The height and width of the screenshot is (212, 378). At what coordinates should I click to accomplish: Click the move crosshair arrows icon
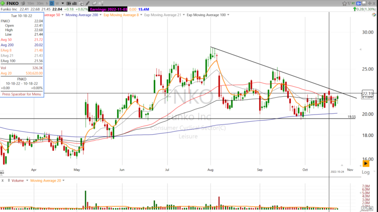point(370,4)
